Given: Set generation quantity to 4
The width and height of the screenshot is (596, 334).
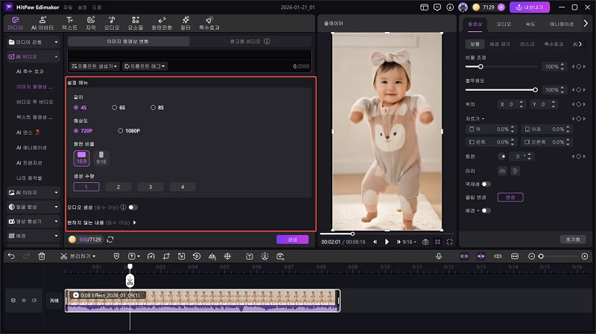Looking at the screenshot, I should pos(183,187).
